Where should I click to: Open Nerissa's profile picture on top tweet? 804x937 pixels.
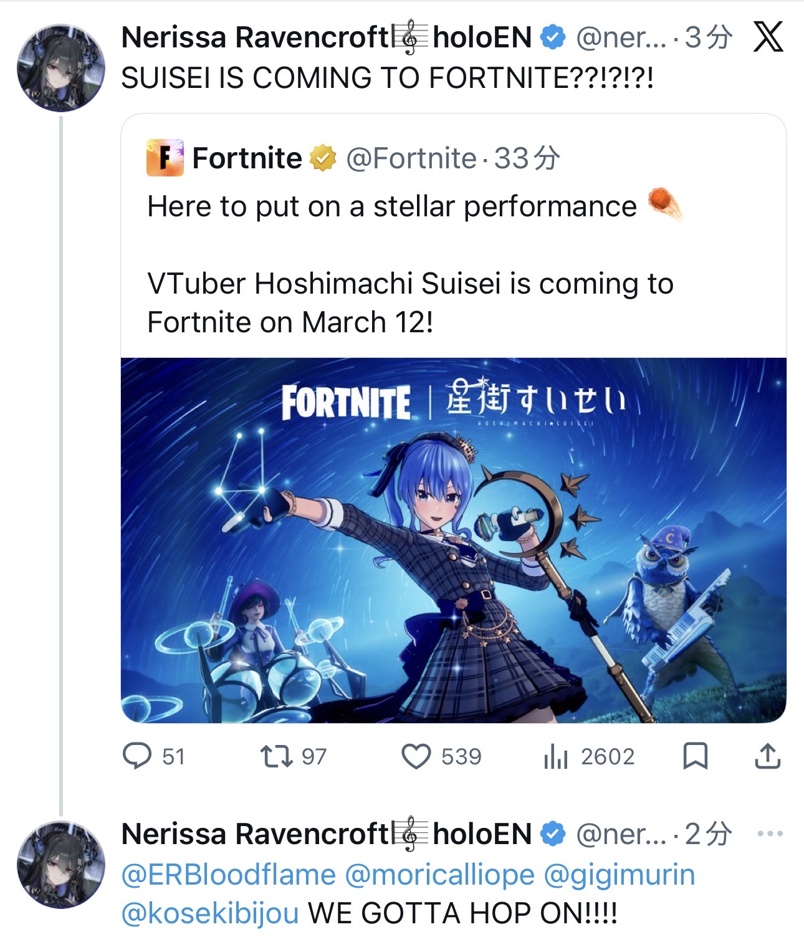click(x=60, y=67)
